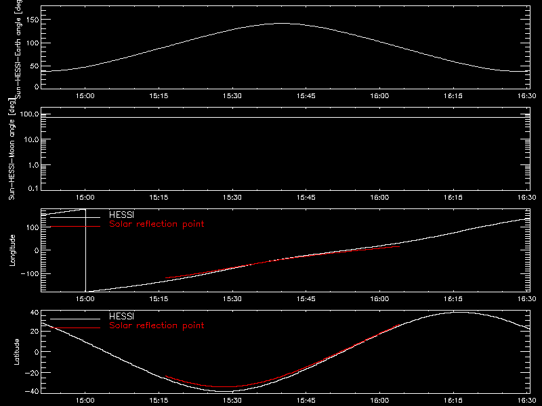Click the '10.0' tick on Moon angle axis
The width and height of the screenshot is (542, 406).
click(x=31, y=140)
